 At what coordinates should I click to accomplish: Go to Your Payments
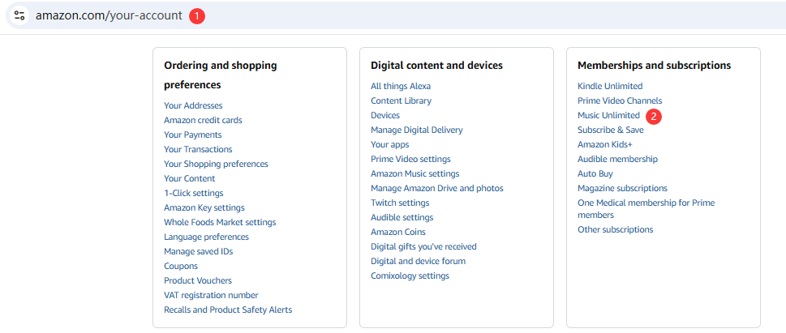(192, 134)
